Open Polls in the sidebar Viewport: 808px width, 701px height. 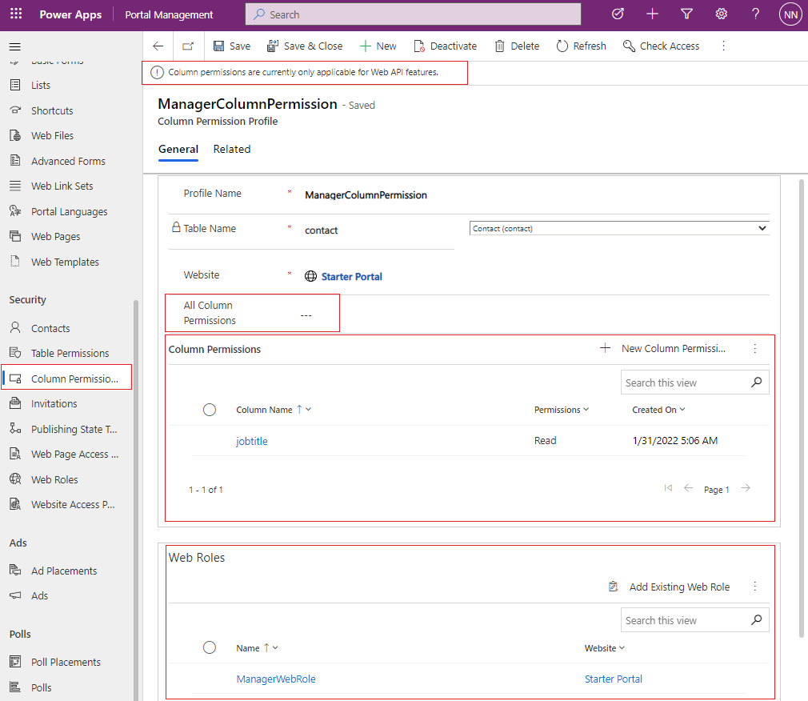pos(42,687)
